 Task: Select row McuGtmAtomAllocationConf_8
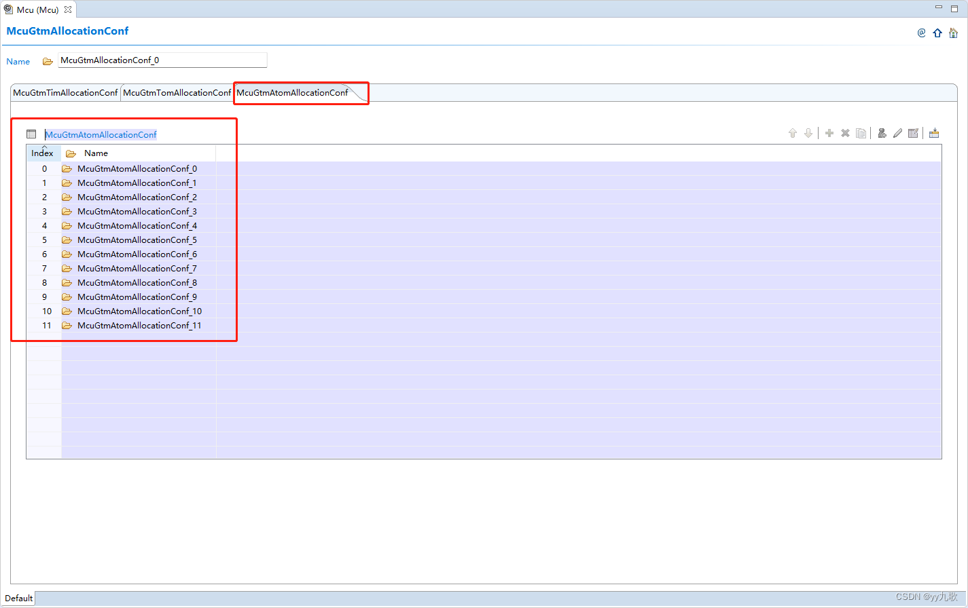click(x=484, y=282)
